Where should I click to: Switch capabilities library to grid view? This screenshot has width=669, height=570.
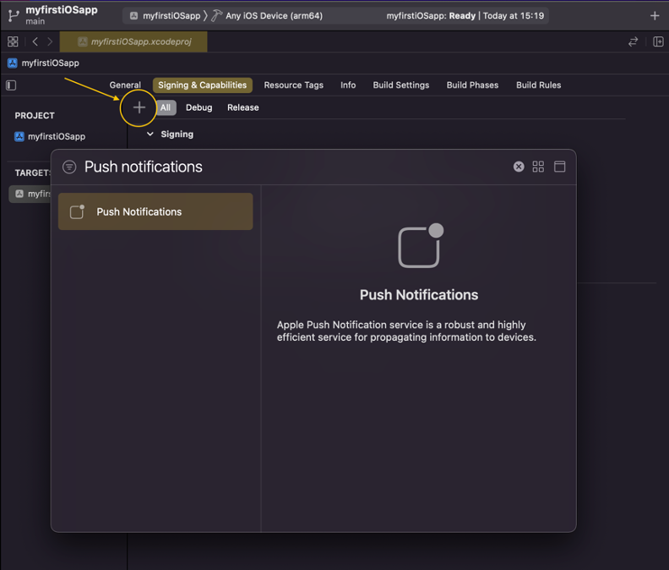(538, 167)
